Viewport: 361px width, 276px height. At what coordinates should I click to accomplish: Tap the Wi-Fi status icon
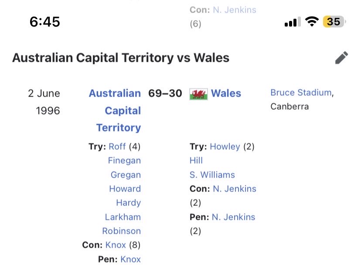pyautogui.click(x=312, y=22)
